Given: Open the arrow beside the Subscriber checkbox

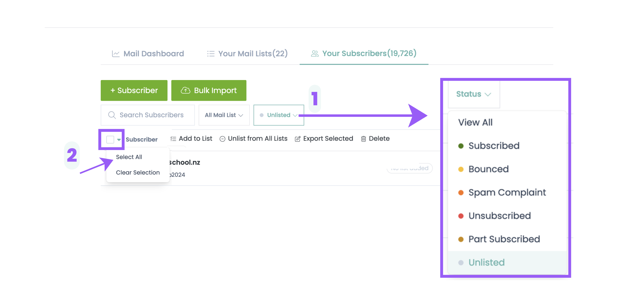Looking at the screenshot, I should [x=119, y=140].
